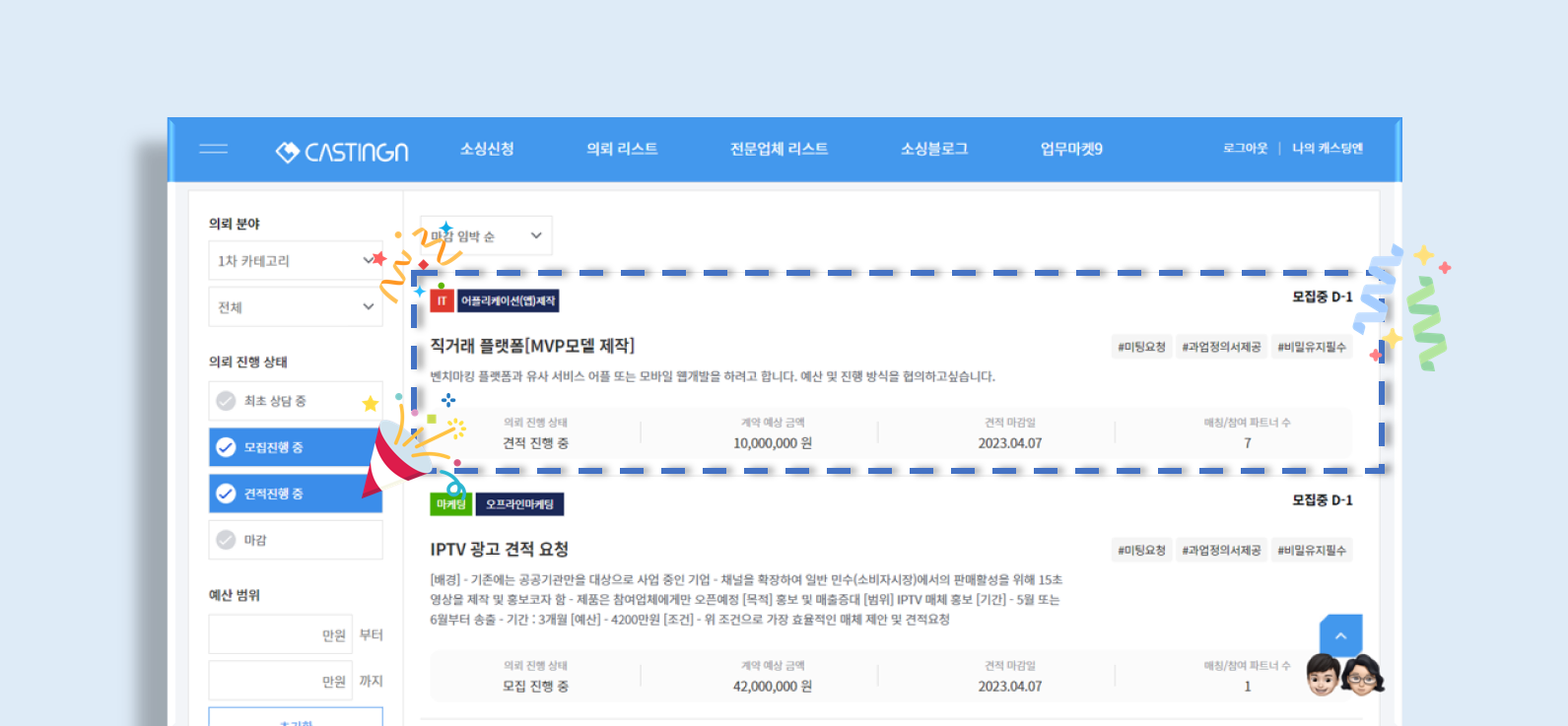Open the 전문업체 리스트 menu item

[779, 149]
